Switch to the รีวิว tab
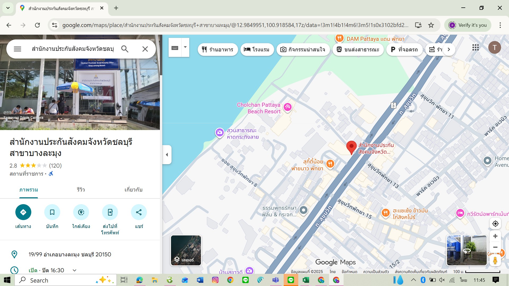 click(81, 190)
